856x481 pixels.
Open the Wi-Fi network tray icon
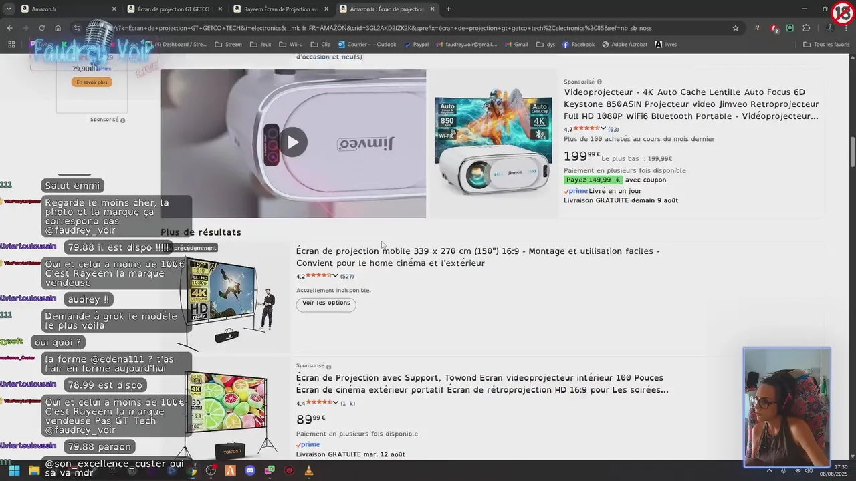point(797,470)
